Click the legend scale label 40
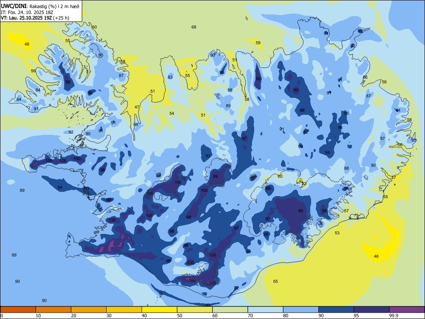The height and width of the screenshot is (319, 425). point(144,316)
